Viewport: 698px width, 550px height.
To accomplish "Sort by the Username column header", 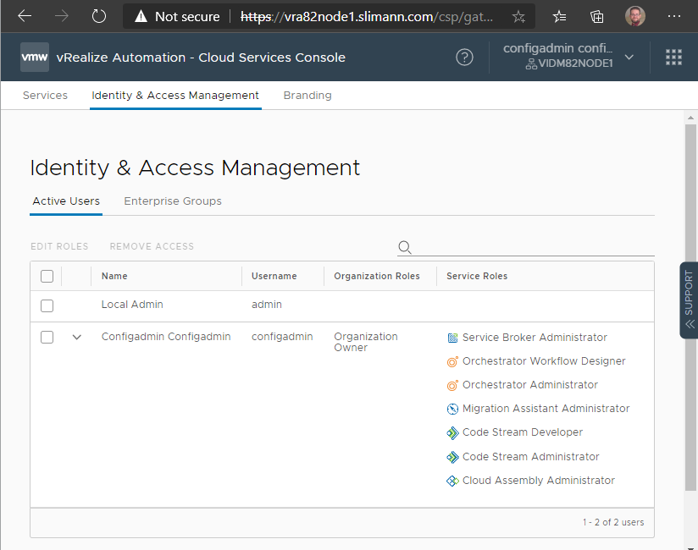I will tap(274, 276).
